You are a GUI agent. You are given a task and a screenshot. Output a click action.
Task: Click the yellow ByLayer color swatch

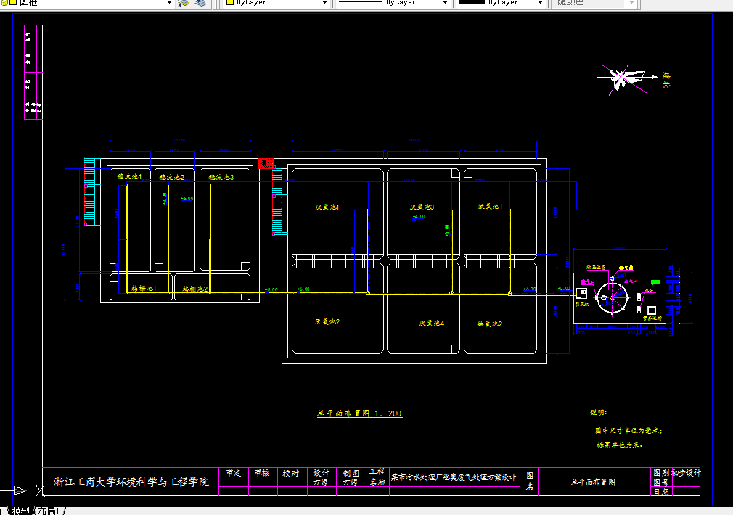(x=229, y=2)
